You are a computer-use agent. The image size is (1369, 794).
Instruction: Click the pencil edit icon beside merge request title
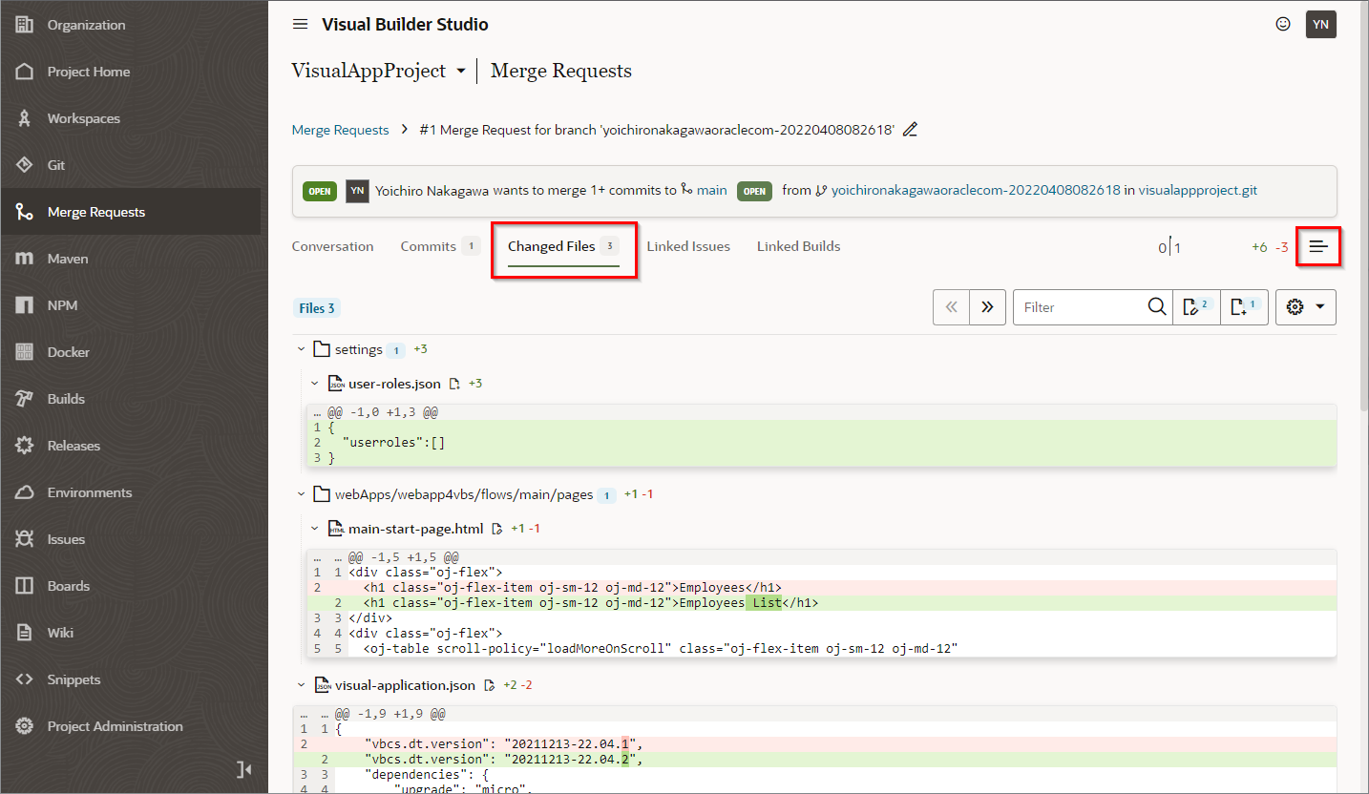point(910,130)
